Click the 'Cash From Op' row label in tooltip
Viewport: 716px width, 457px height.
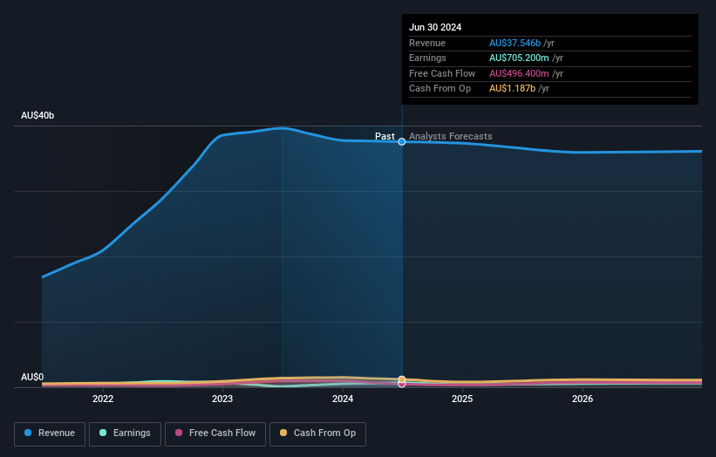tap(440, 89)
